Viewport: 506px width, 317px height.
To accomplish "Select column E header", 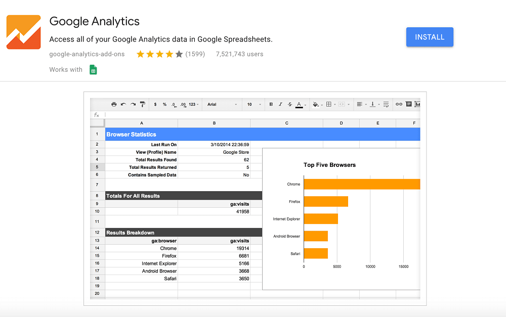I will click(x=377, y=123).
